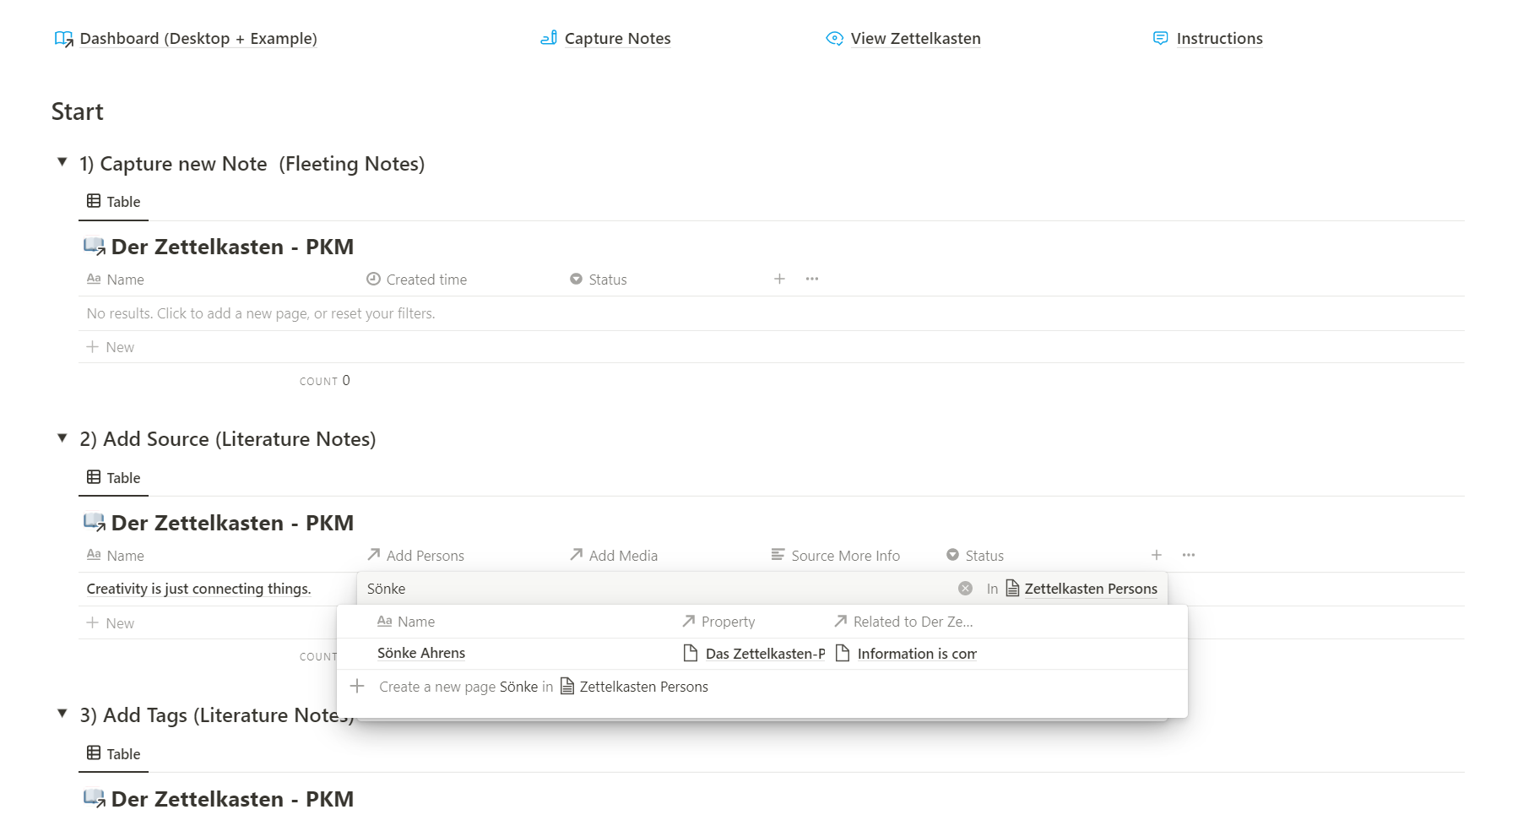Open the three-dot menu in Literature Notes table header
The image size is (1534, 815).
click(1189, 555)
